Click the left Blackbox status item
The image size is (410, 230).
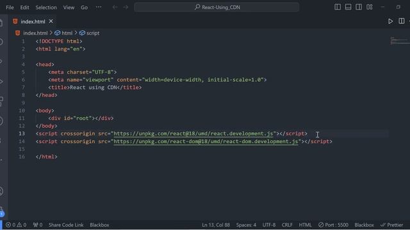(99, 225)
